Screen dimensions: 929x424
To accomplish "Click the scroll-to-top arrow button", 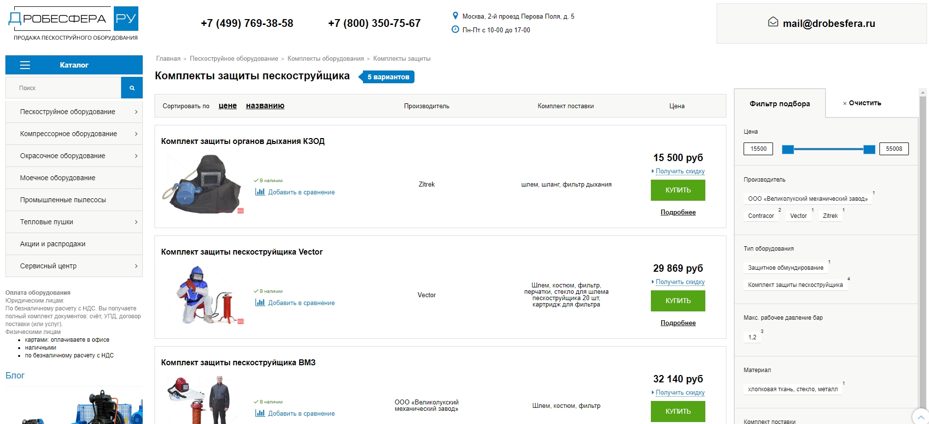I will click(x=921, y=417).
